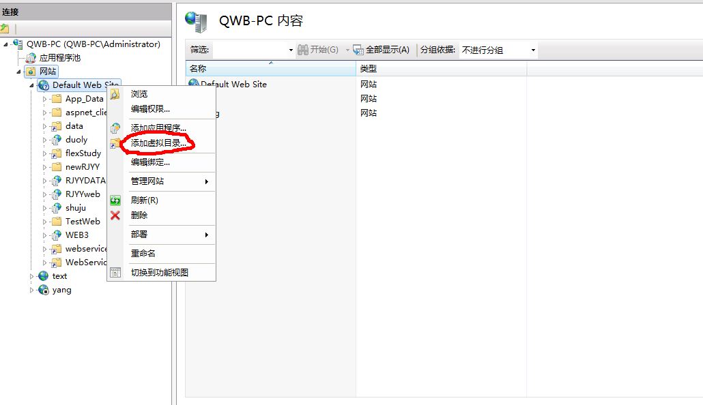The width and height of the screenshot is (703, 405).
Task: Click the 应用程序池 application pools icon
Action: (31, 58)
